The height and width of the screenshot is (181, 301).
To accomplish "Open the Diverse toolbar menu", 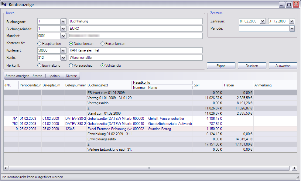I will click(x=71, y=76).
